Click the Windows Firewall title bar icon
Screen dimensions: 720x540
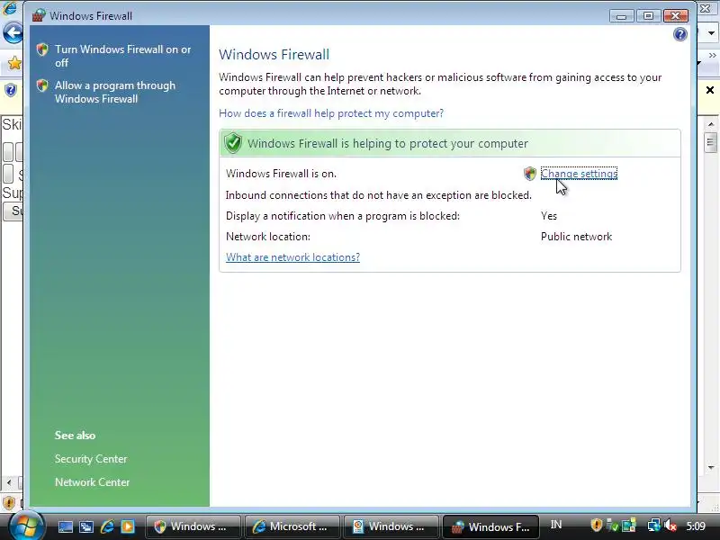(39, 15)
